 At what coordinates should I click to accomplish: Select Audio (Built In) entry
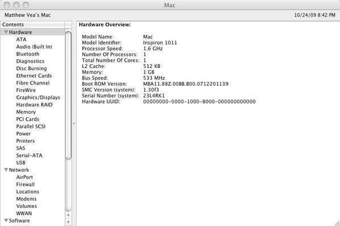pos(34,46)
